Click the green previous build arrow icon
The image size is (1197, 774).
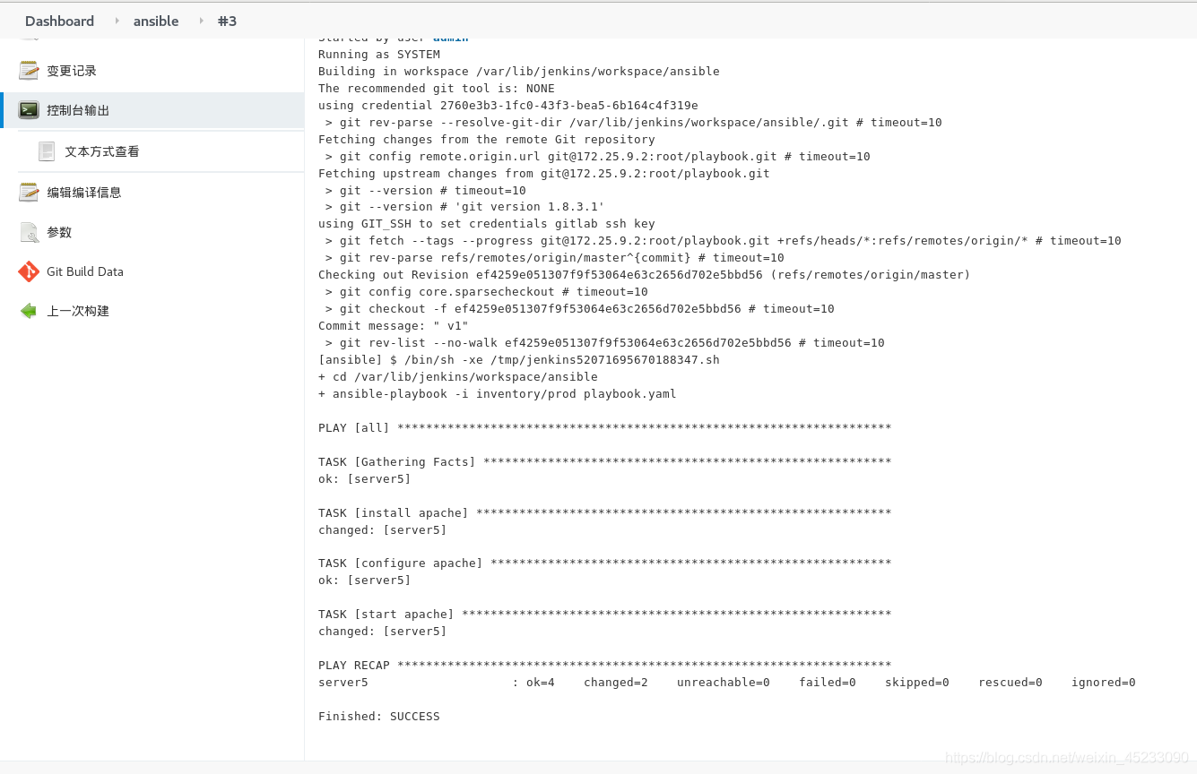[29, 311]
